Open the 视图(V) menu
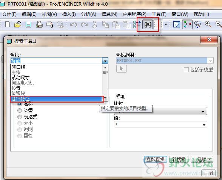Viewport: 222px width, 180px height. click(x=49, y=14)
